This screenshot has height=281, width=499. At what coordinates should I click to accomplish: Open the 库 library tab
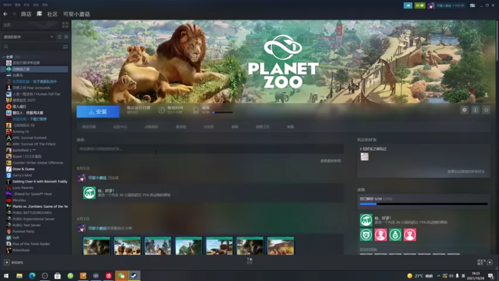pyautogui.click(x=39, y=14)
